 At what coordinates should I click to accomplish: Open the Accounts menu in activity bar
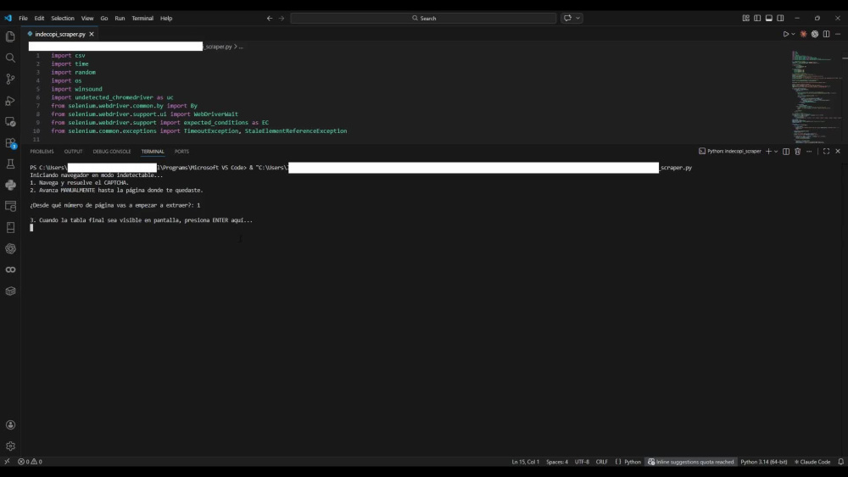click(10, 425)
